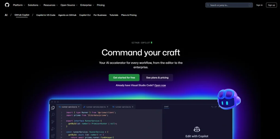This screenshot has height=139, width=280.
Task: Click the Sign up button
Action: point(272,5)
